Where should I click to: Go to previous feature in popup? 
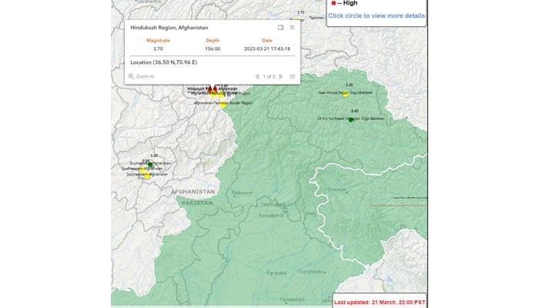tap(256, 76)
